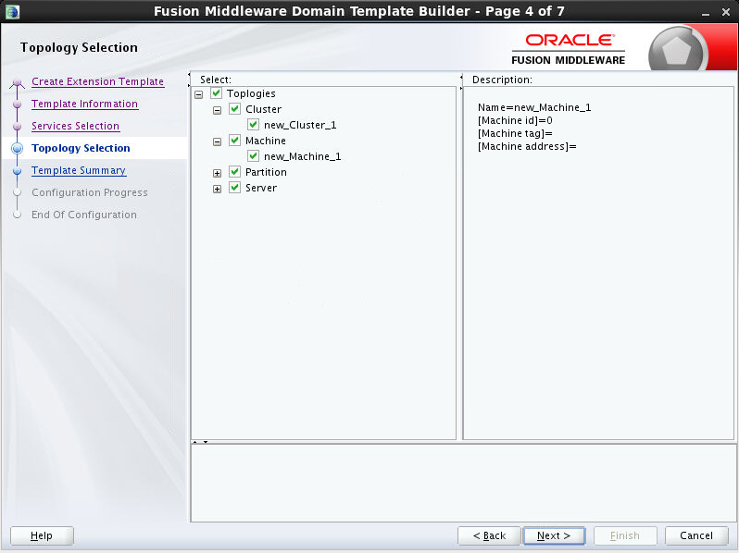The image size is (739, 553).
Task: Click the Services Selection step bullet icon
Action: [17, 126]
